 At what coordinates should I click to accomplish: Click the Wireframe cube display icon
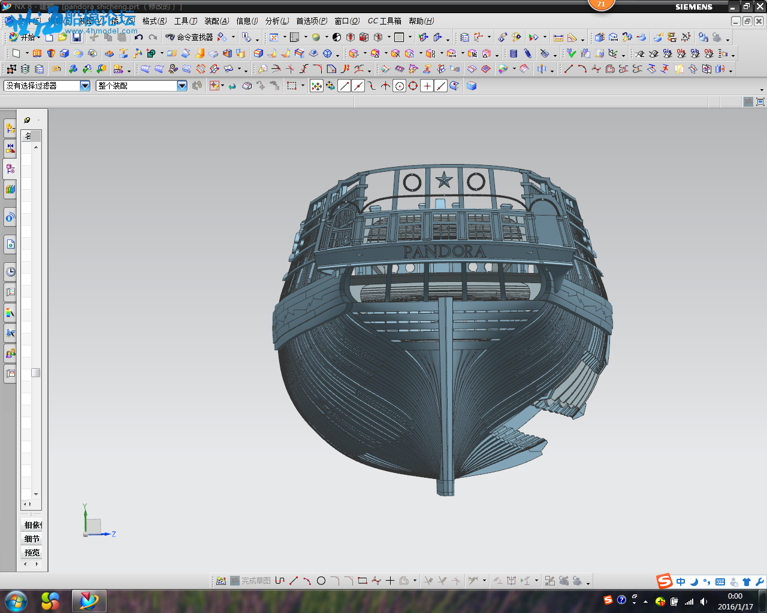point(378,37)
